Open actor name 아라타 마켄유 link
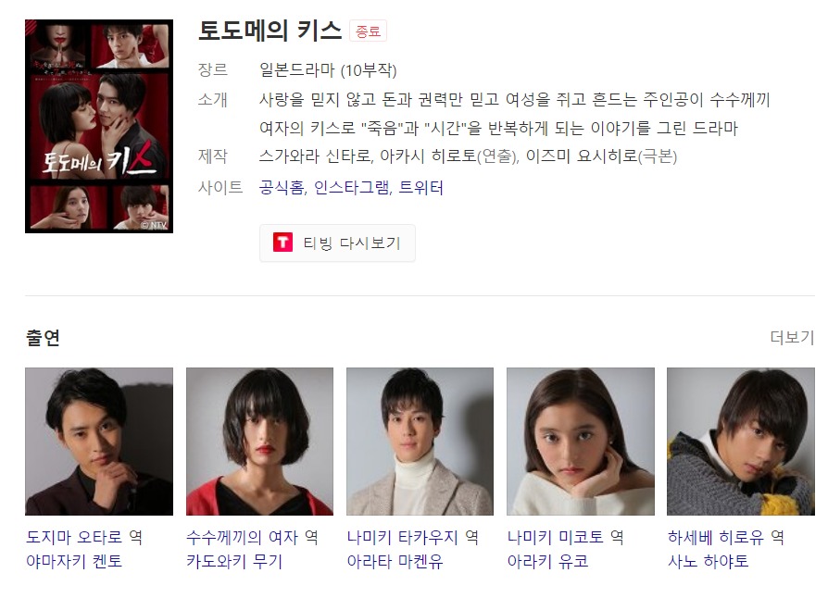 click(x=395, y=561)
